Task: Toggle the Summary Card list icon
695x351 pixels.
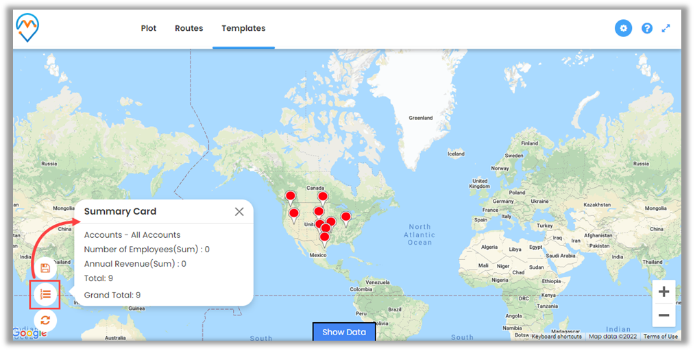Action: pyautogui.click(x=45, y=294)
